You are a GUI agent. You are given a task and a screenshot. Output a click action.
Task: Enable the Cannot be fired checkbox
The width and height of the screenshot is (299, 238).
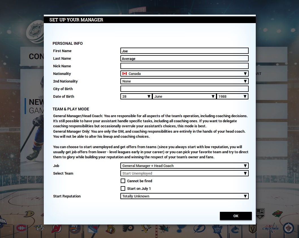[x=123, y=181]
